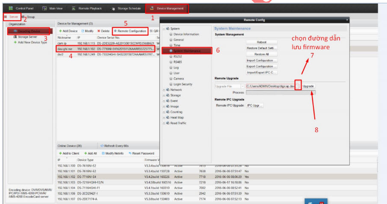Click the browse button beside firmware path
387x204 pixels.
(298, 86)
